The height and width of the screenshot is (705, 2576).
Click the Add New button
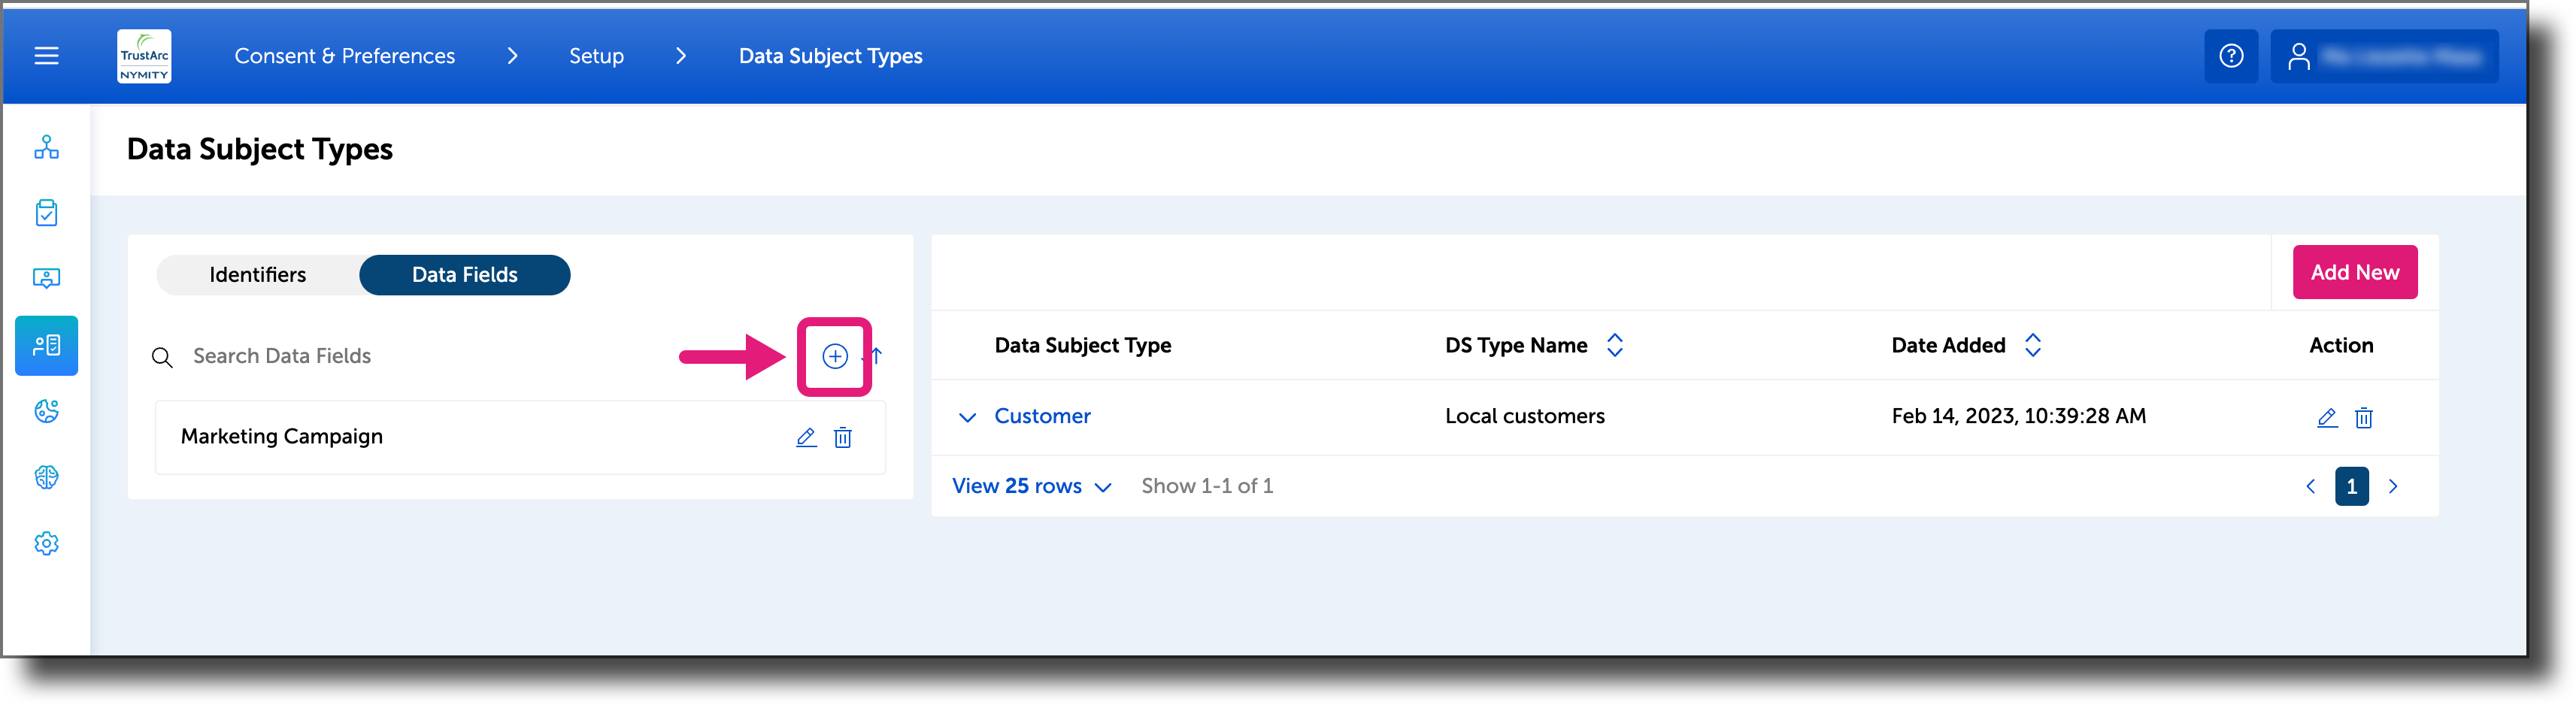(2355, 272)
